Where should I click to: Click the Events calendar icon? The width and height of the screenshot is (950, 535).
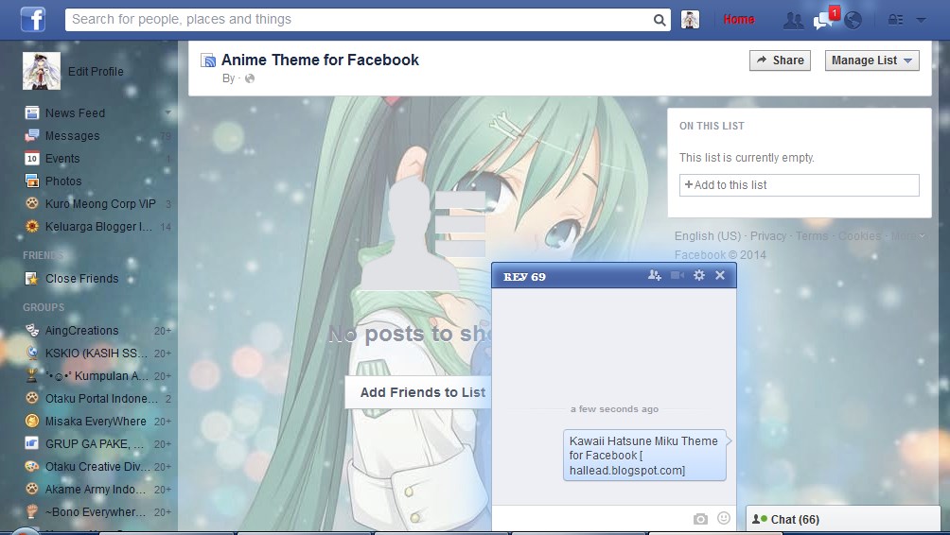(31, 159)
